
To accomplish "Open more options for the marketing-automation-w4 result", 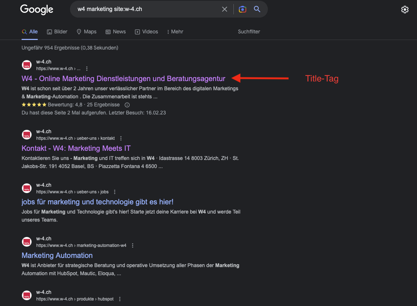I will [132, 245].
